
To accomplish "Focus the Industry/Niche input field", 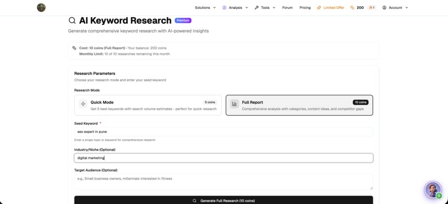I will coord(223,158).
